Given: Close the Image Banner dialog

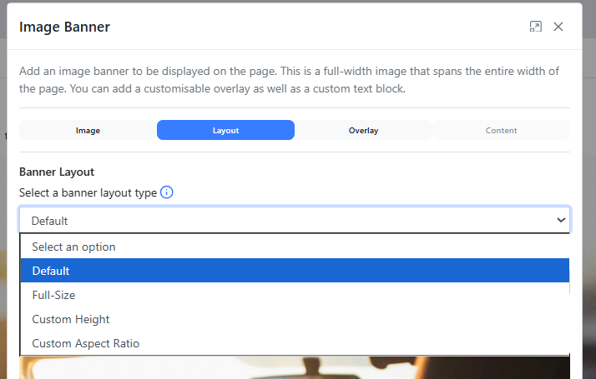Looking at the screenshot, I should pyautogui.click(x=558, y=27).
